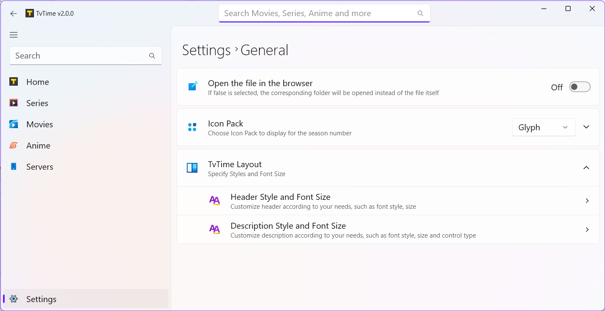The width and height of the screenshot is (605, 311).
Task: Click the Off label beside toggle
Action: coord(557,87)
